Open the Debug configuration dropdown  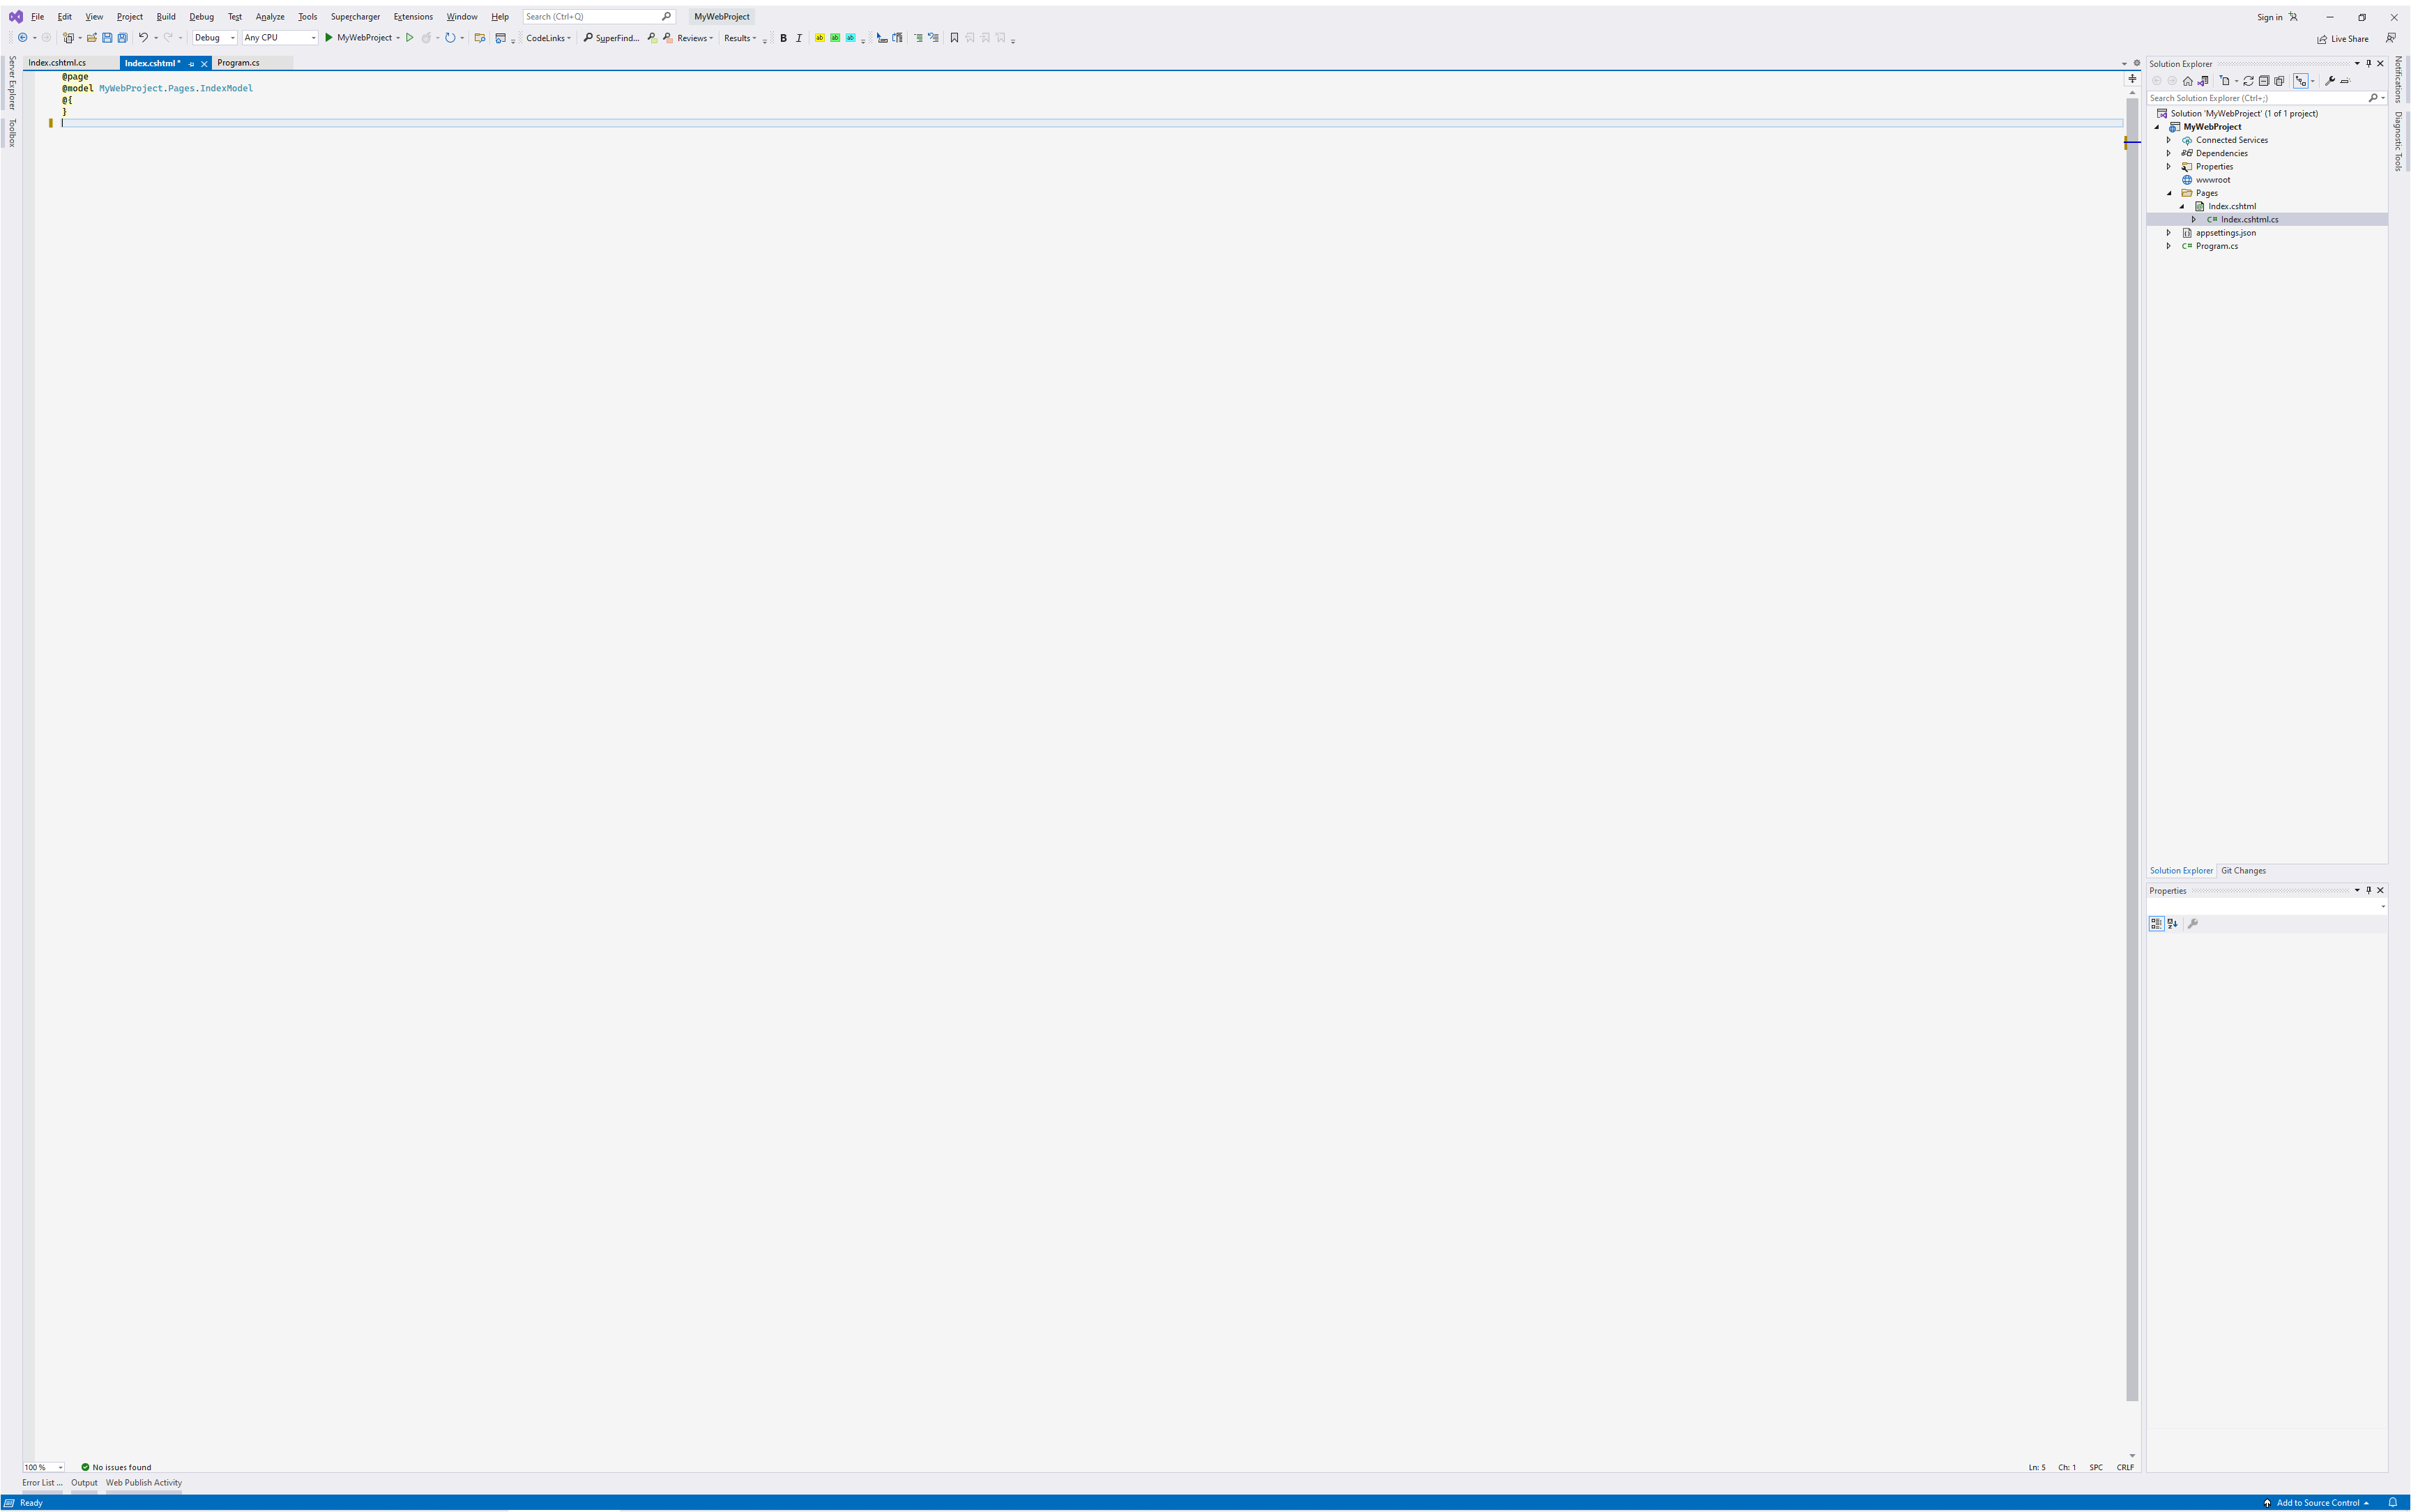click(x=214, y=38)
